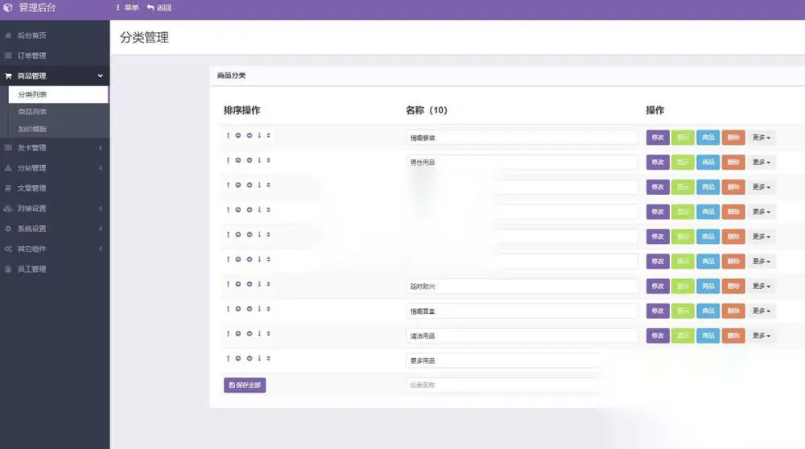Image resolution: width=805 pixels, height=449 pixels.
Task: Send 延时助兴 category to the bottom
Action: click(259, 284)
